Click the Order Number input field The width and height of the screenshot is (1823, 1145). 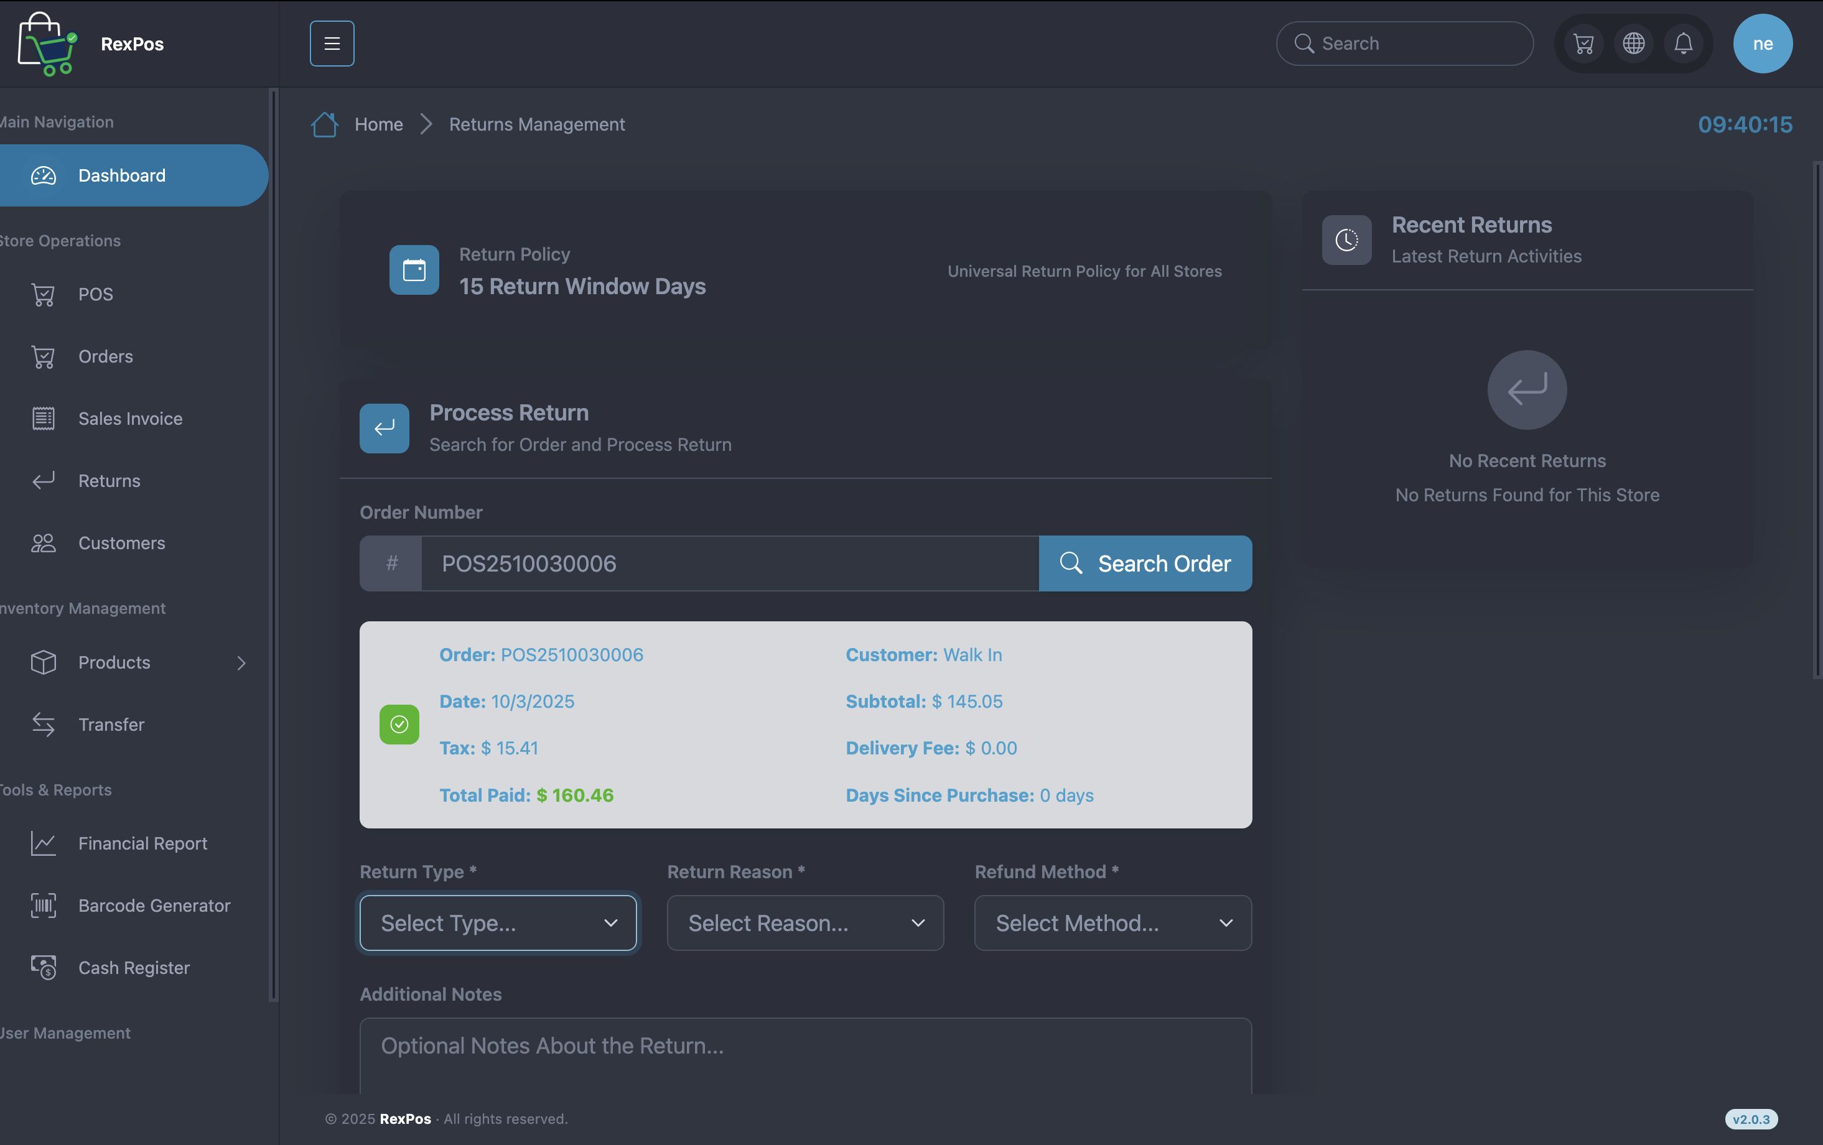click(729, 564)
